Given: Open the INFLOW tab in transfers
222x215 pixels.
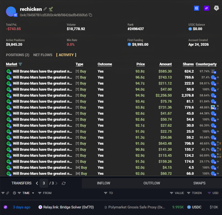Looking at the screenshot, I should tap(103, 183).
